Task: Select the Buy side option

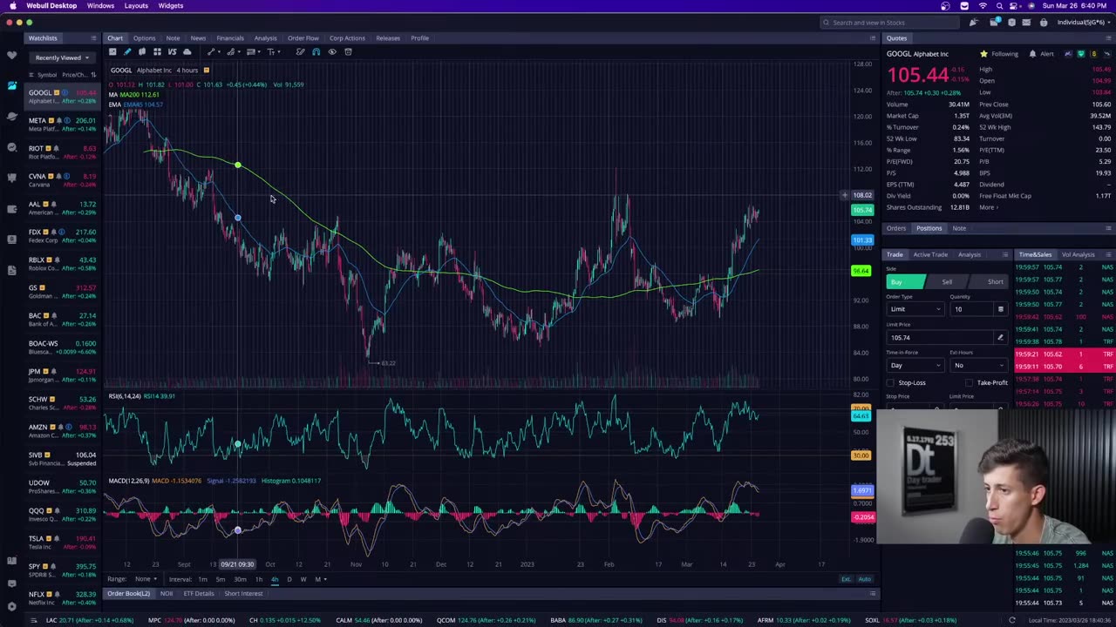Action: click(x=907, y=281)
